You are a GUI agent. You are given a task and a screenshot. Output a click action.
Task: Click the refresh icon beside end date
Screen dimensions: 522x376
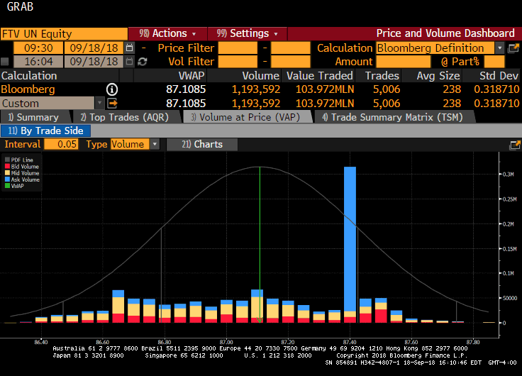143,62
